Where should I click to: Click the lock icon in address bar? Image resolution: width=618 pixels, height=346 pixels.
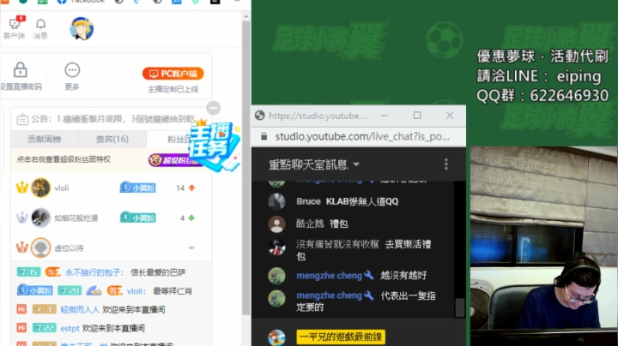click(x=264, y=136)
